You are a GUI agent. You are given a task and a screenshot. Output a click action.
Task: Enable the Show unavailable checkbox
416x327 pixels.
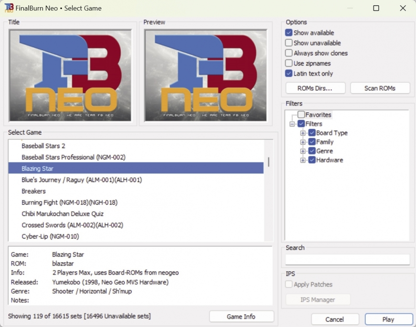[289, 42]
